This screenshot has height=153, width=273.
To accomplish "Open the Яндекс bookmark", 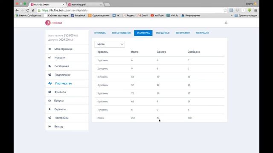I will (128, 15).
